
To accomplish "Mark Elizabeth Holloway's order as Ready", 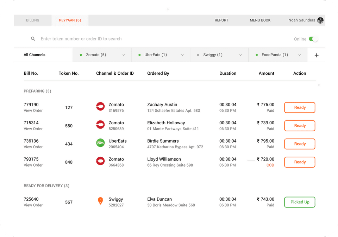I will click(x=300, y=126).
